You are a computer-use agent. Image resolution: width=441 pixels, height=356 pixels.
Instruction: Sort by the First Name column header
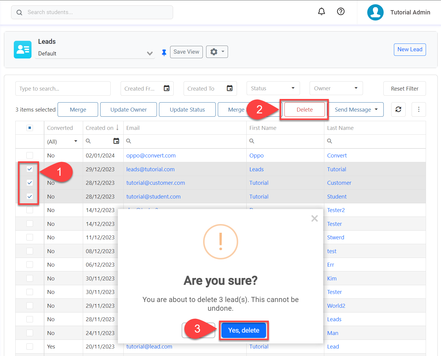263,128
